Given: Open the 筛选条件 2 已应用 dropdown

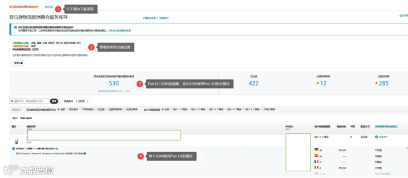Looking at the screenshot, I should tap(76, 101).
